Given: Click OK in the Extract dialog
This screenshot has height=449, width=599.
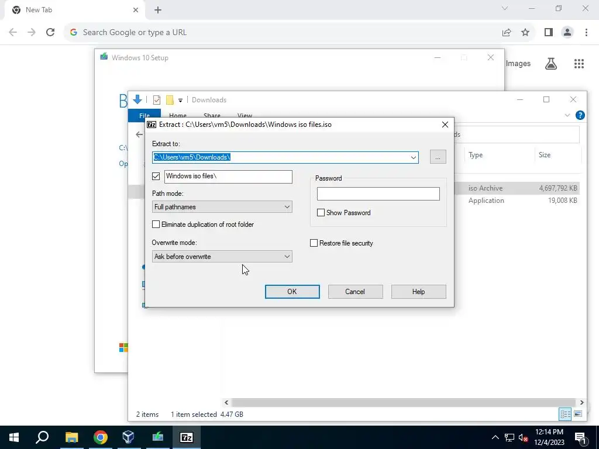Looking at the screenshot, I should [292, 292].
